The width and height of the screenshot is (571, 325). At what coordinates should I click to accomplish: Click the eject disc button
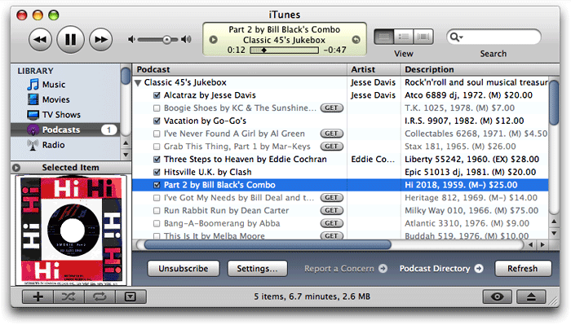point(531,297)
